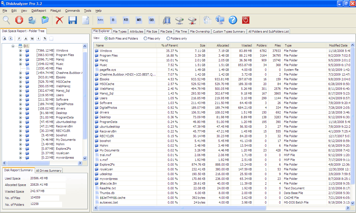Expand the Windows folder in tree

tap(20, 50)
